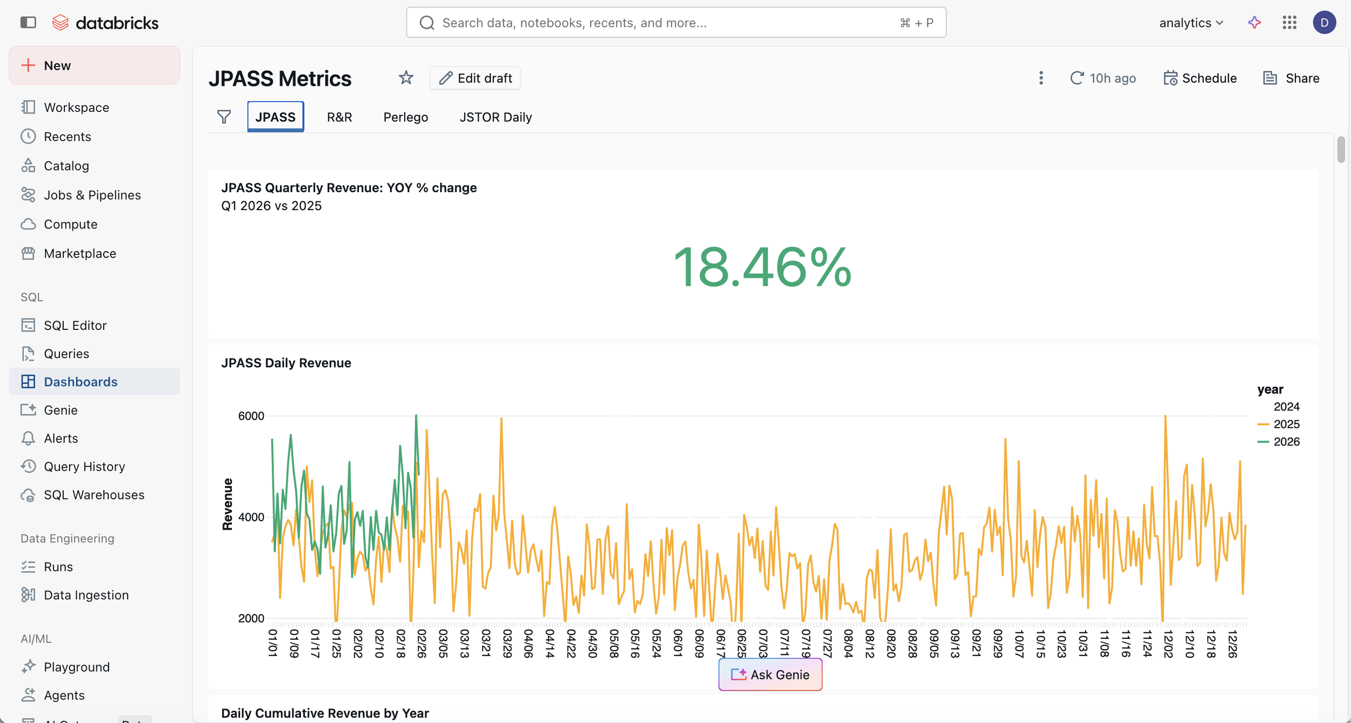Open Genie in the sidebar
The width and height of the screenshot is (1351, 723).
(61, 410)
